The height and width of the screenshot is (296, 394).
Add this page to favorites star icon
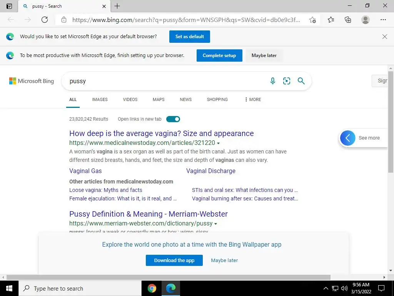[x=312, y=20]
